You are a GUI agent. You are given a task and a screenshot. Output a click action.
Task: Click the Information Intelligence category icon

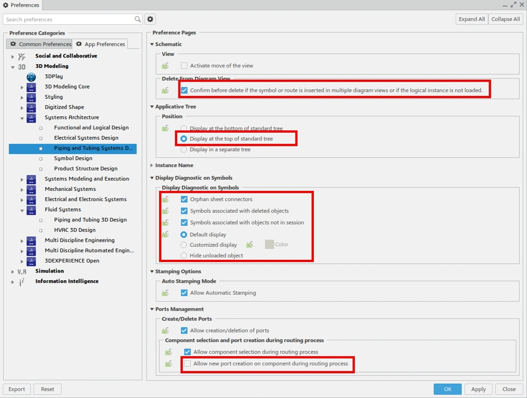pos(22,282)
